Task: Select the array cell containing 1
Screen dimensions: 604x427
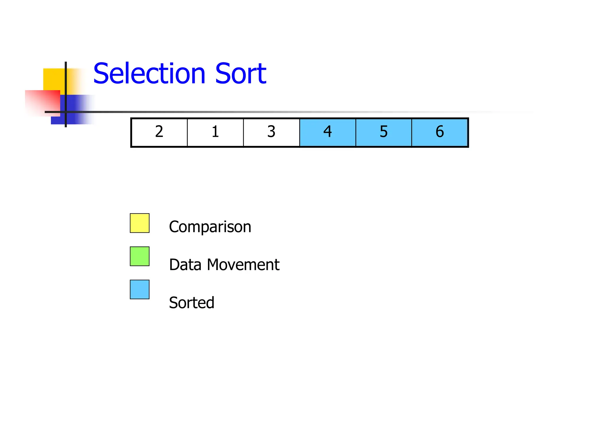Action: point(215,132)
